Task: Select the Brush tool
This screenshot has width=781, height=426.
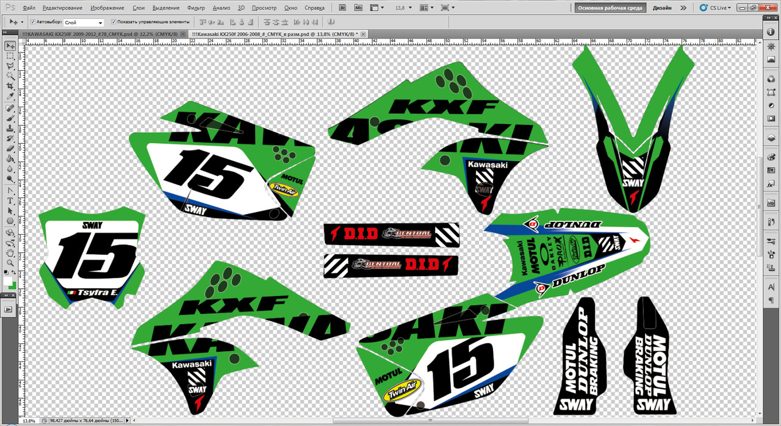Action: click(x=10, y=118)
